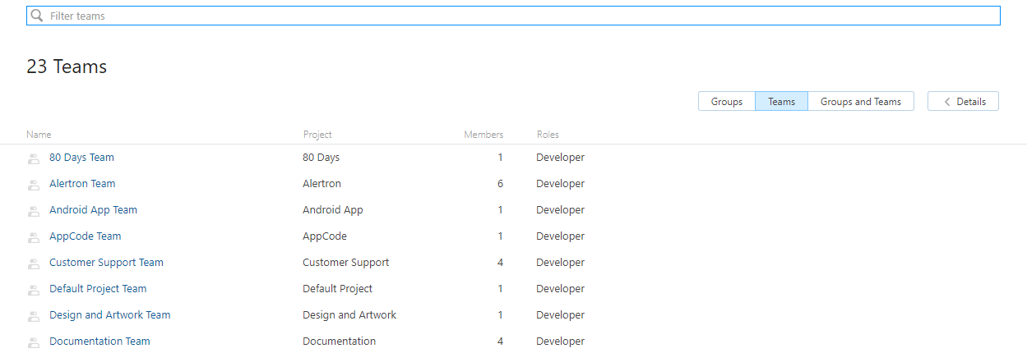Click the team icon beside Documentation Team
Image resolution: width=1027 pixels, height=353 pixels.
tap(34, 342)
